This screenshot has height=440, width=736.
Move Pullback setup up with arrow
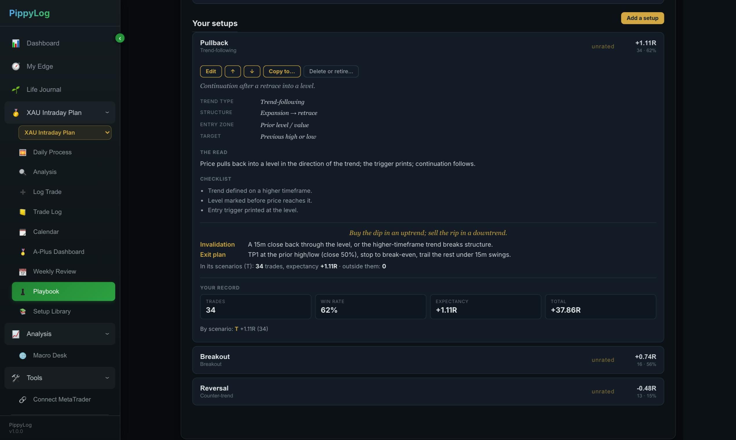pos(233,71)
